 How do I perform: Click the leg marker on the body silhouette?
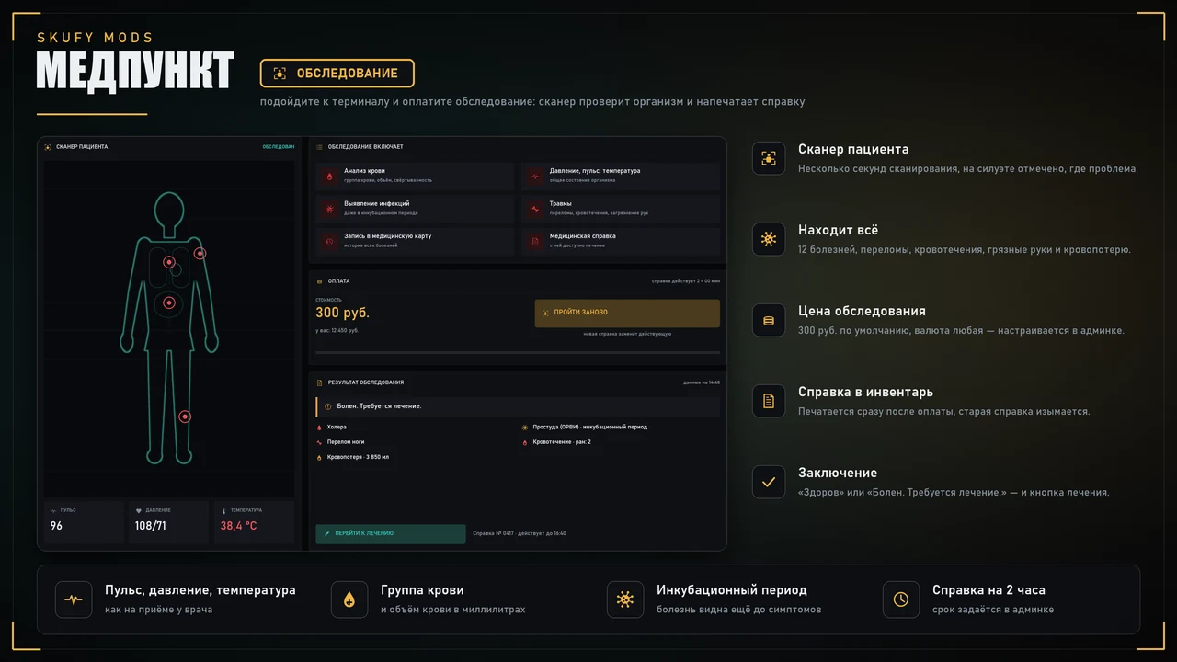185,417
